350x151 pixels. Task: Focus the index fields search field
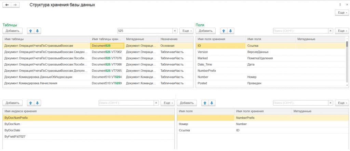[301, 103]
